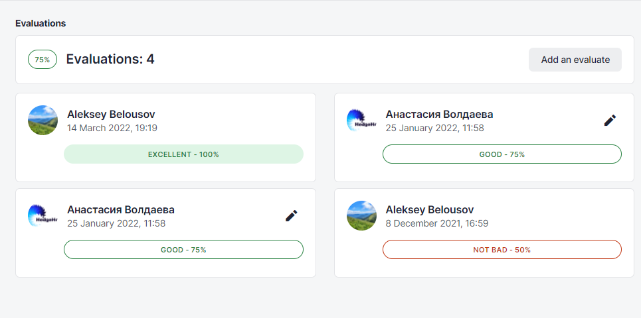Select GOOD - 75% pill below the EXCELLENT card
The width and height of the screenshot is (641, 318).
point(183,250)
